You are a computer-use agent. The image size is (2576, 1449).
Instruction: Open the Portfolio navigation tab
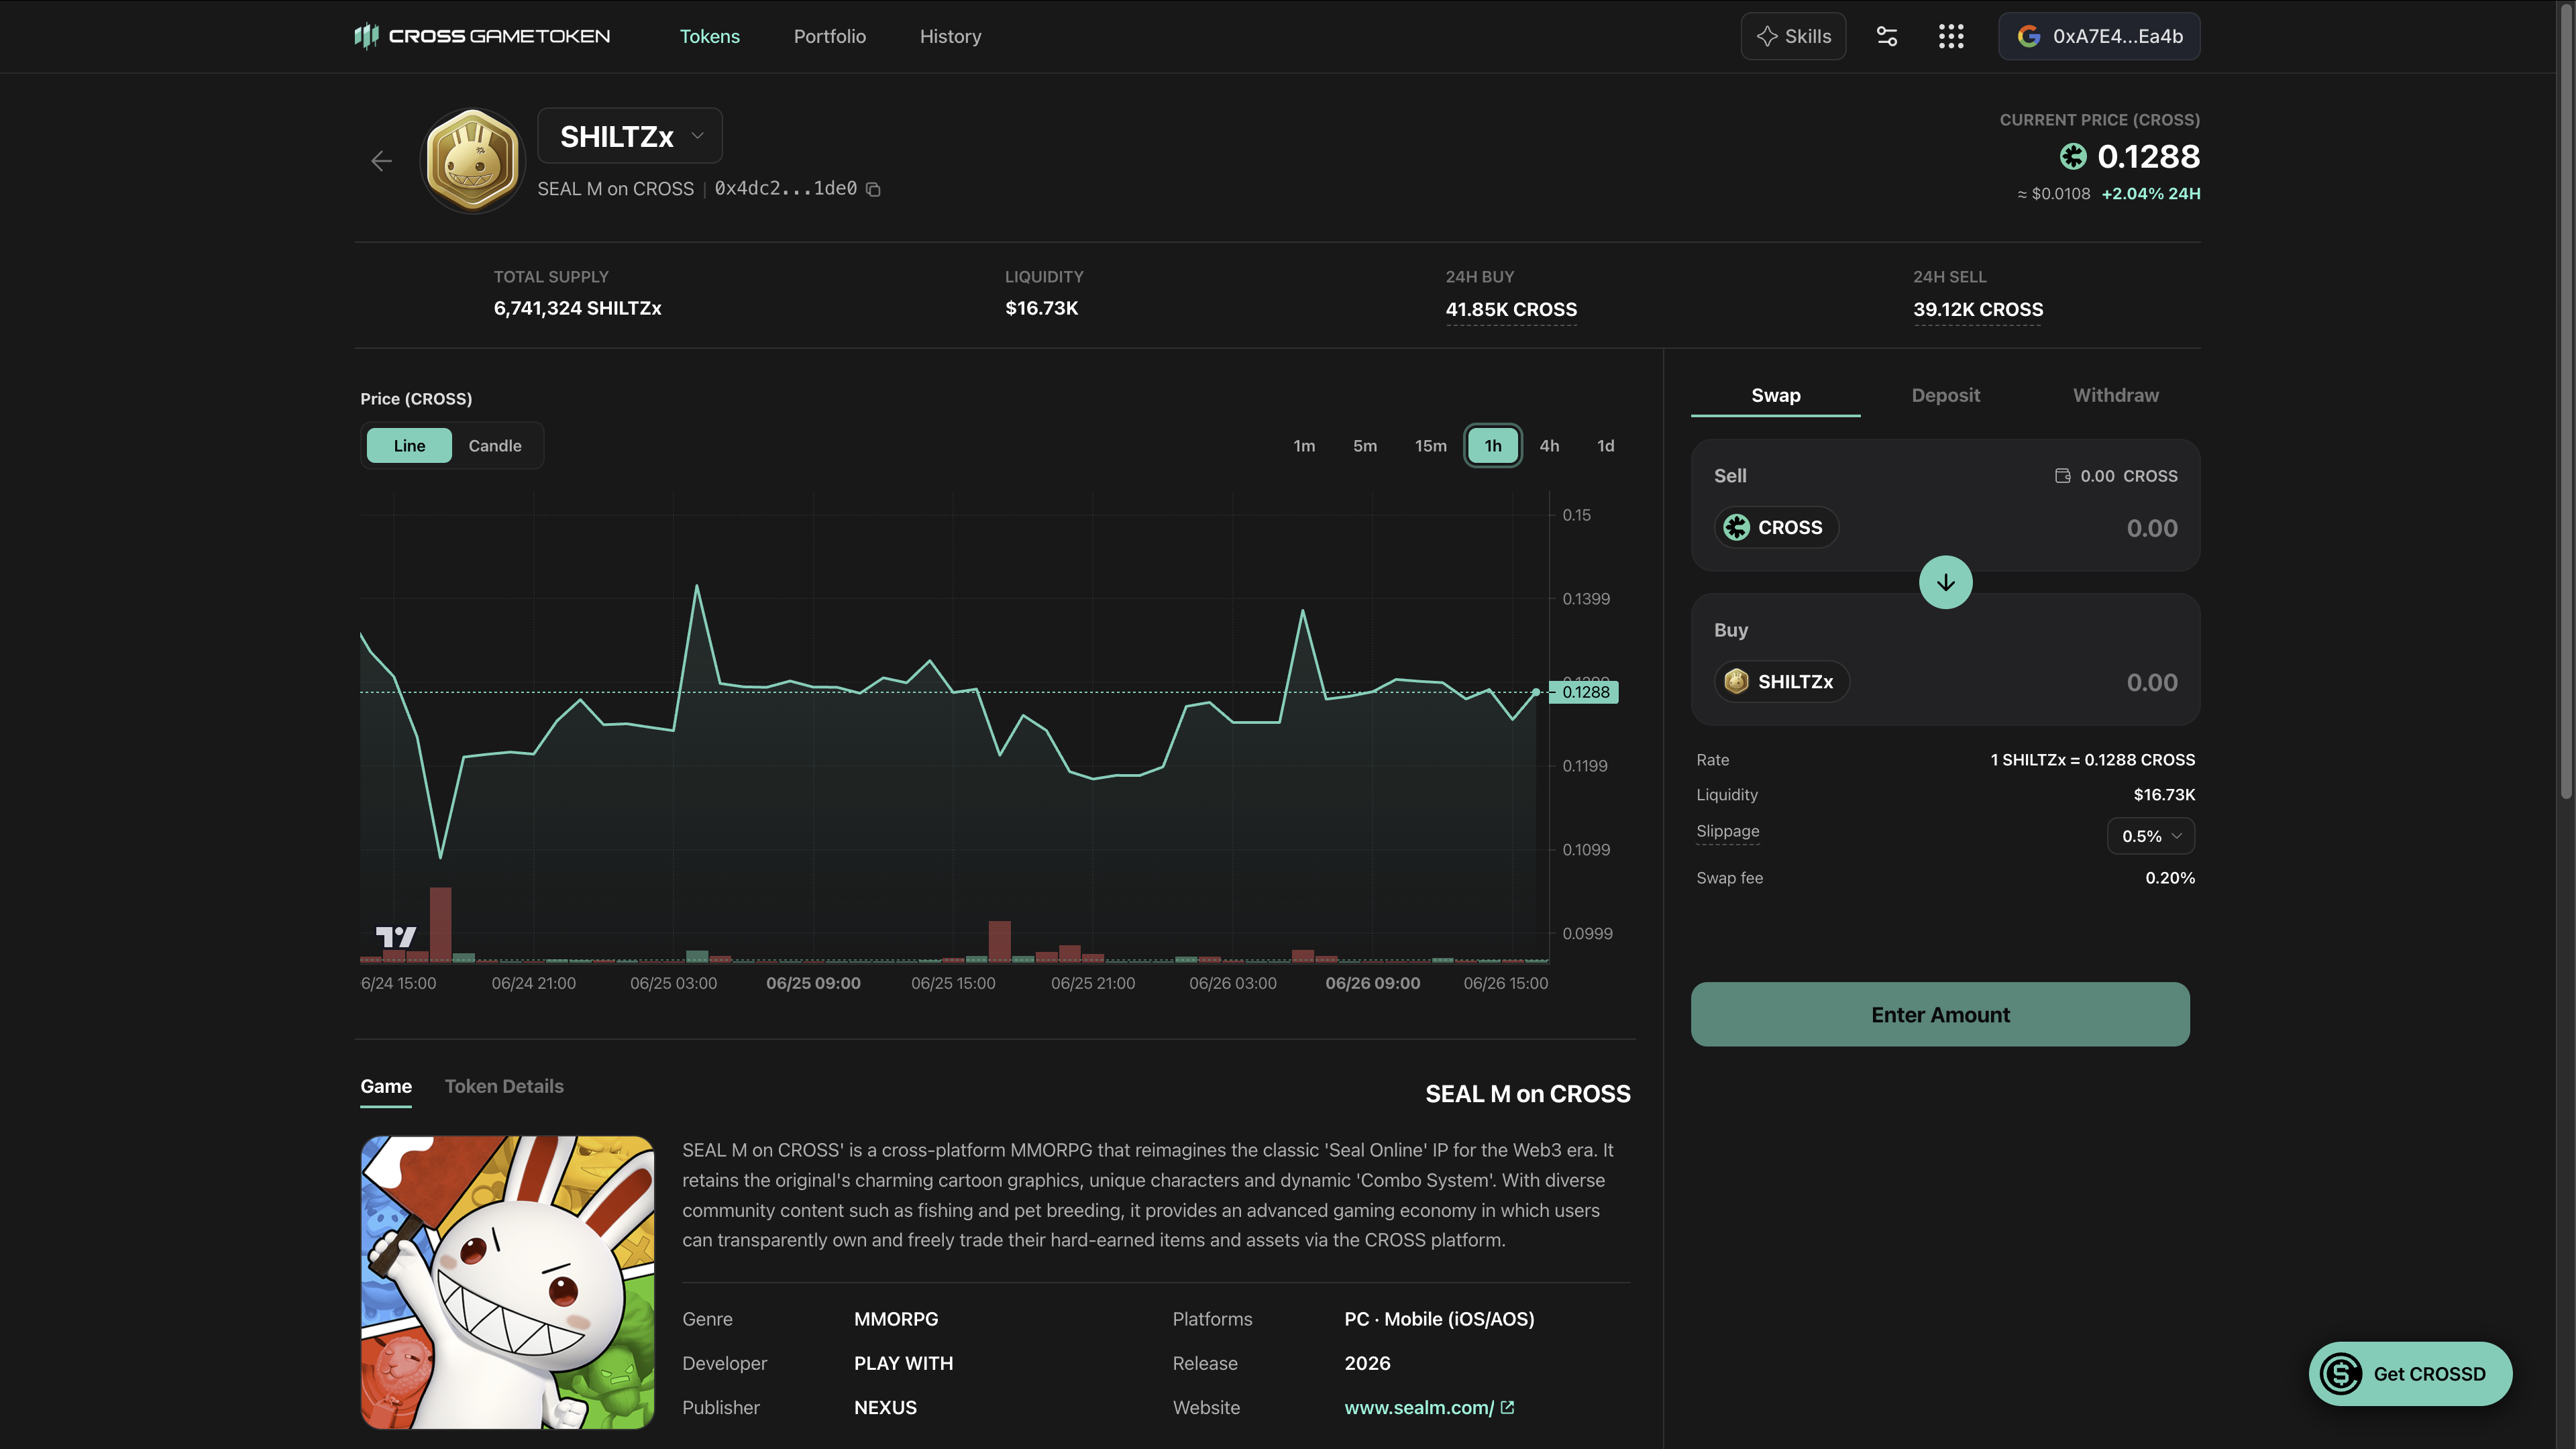829,36
